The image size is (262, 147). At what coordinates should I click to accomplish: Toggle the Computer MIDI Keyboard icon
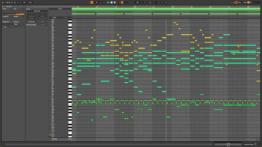pyautogui.click(x=237, y=2)
